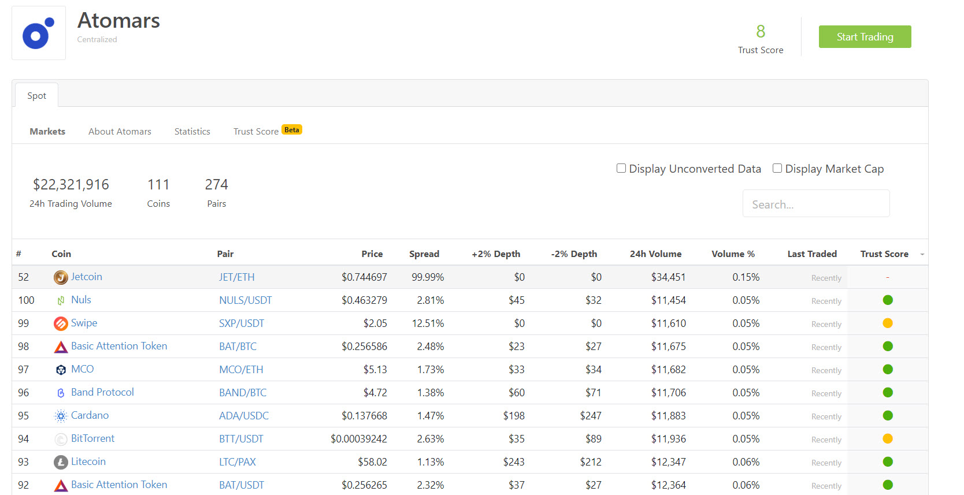Sort table by Price column header
This screenshot has width=964, height=495.
tap(372, 254)
